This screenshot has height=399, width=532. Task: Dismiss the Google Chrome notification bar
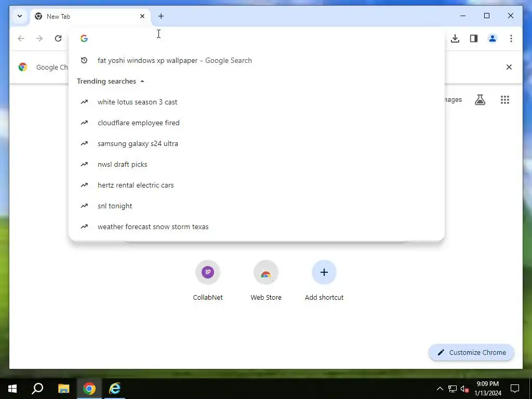509,67
